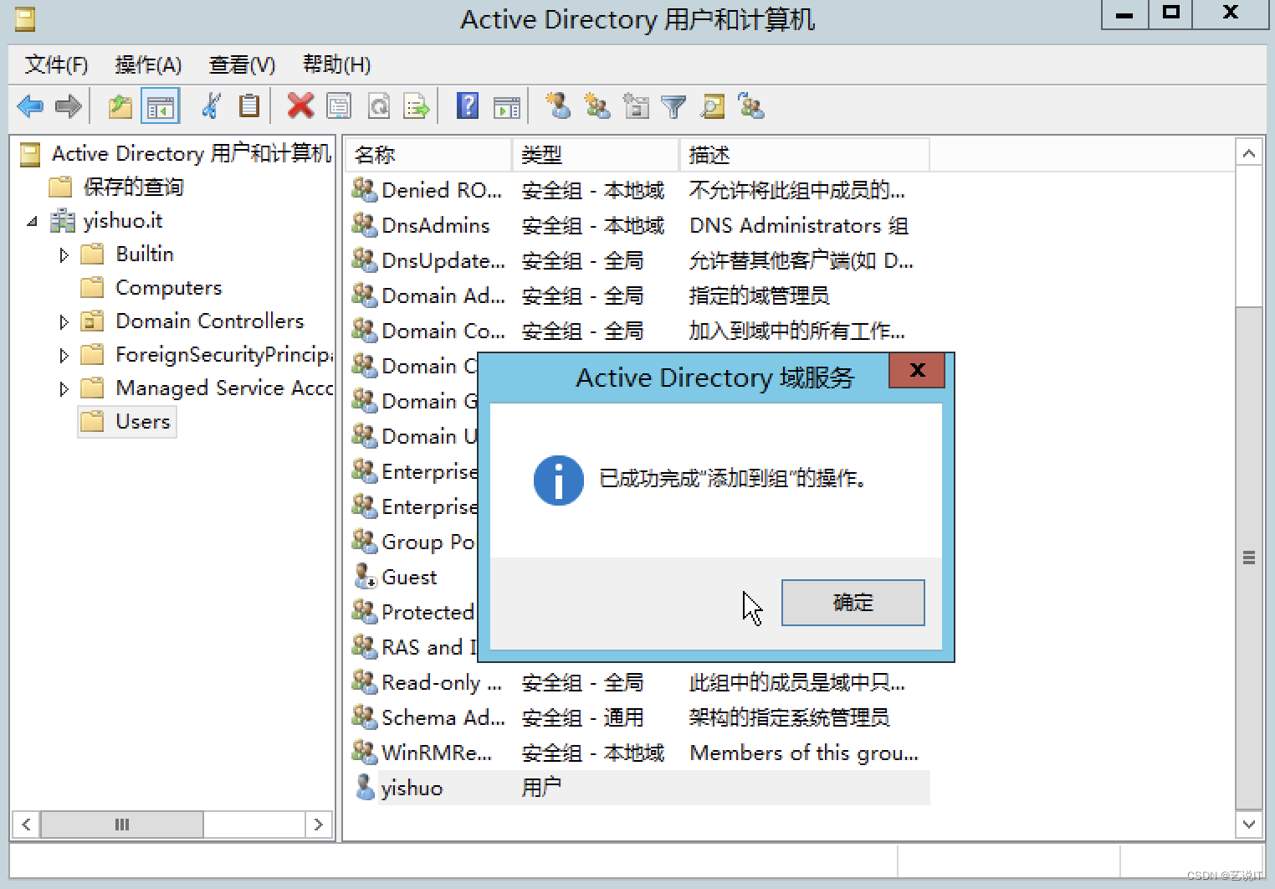Select the Group Po... list entry
This screenshot has width=1275, height=889.
point(428,542)
